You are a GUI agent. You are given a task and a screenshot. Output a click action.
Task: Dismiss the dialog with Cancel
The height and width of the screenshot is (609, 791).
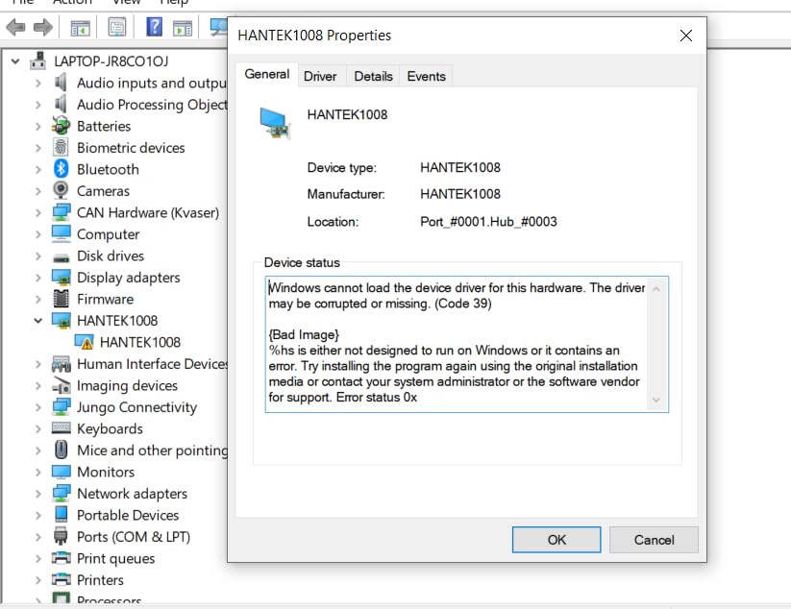(x=654, y=540)
